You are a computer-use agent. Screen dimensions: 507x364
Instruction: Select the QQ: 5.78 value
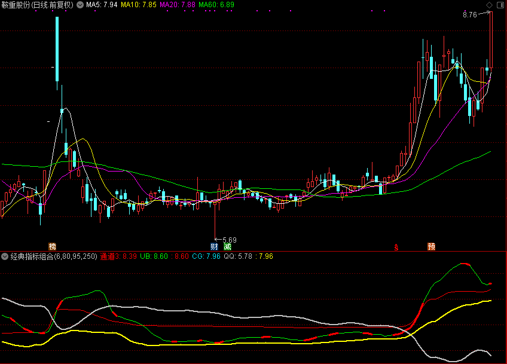pos(238,256)
